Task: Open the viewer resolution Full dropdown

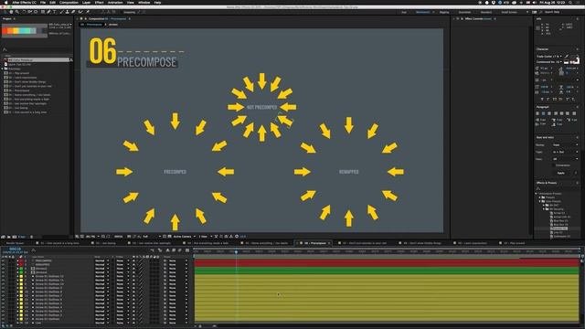Action: click(152, 237)
